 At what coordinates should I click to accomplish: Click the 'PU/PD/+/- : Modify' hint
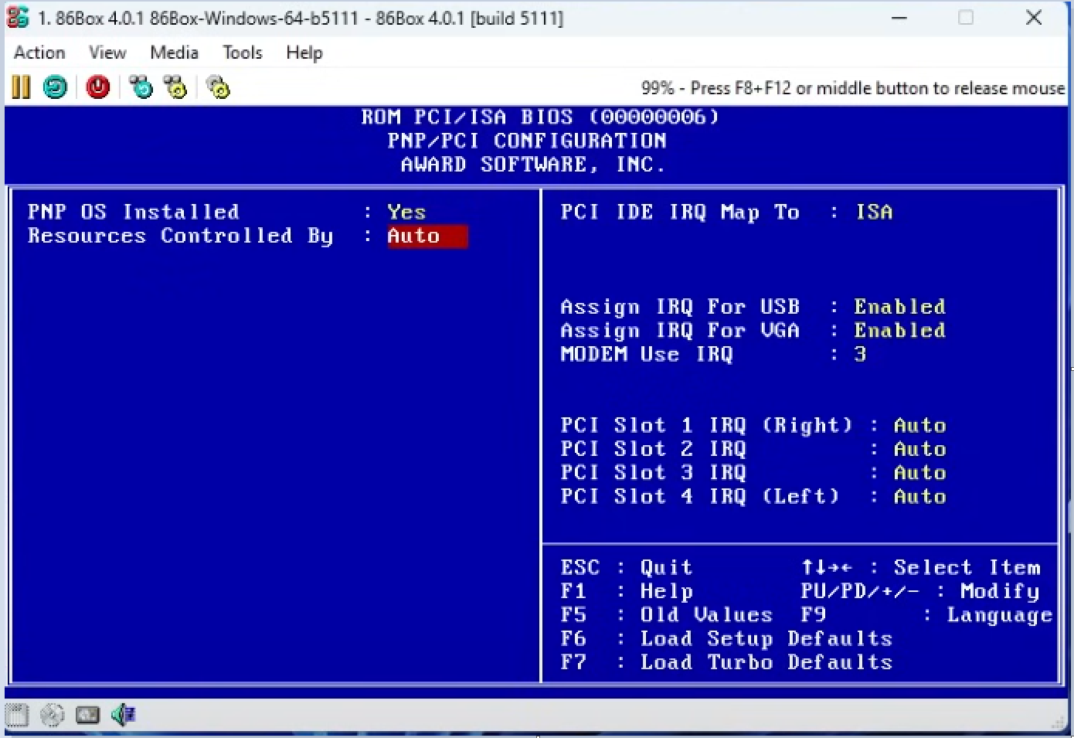pos(920,591)
